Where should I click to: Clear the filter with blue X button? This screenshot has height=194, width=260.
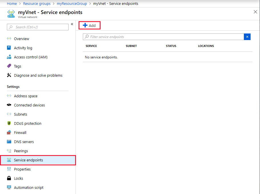click(x=247, y=37)
